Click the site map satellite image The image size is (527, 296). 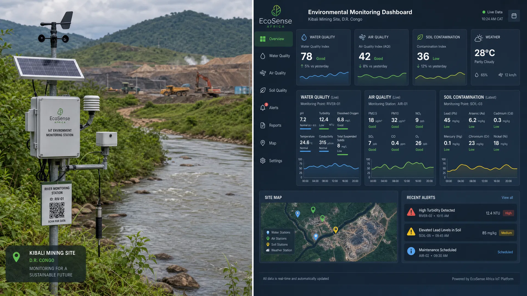coord(329,232)
